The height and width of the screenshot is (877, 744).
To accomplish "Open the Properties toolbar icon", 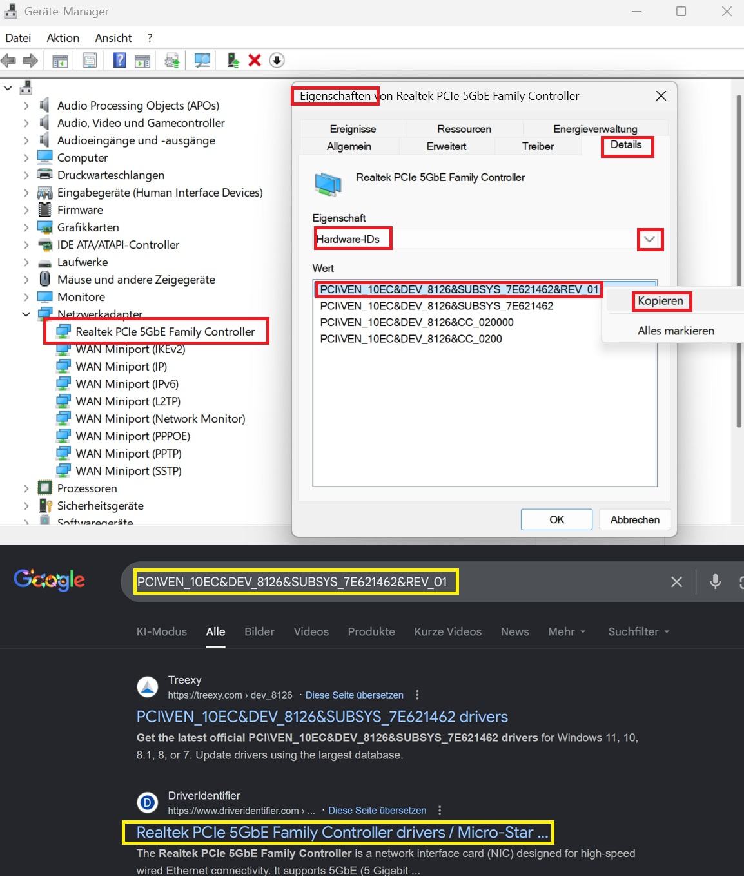I will (x=90, y=61).
